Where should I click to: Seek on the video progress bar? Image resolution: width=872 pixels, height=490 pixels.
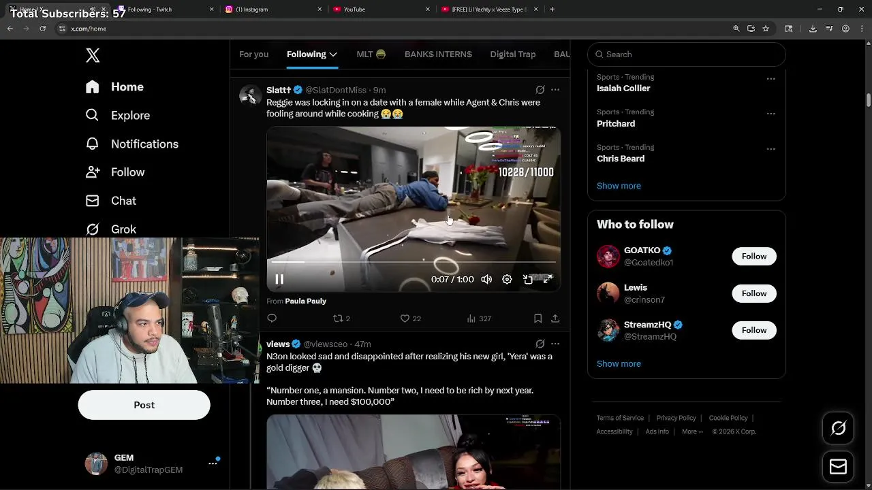tap(414, 261)
